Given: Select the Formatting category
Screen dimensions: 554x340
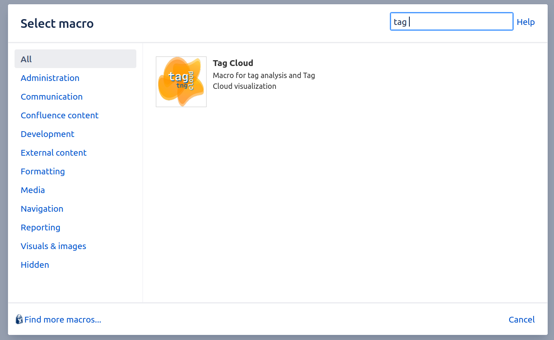Looking at the screenshot, I should tap(43, 171).
